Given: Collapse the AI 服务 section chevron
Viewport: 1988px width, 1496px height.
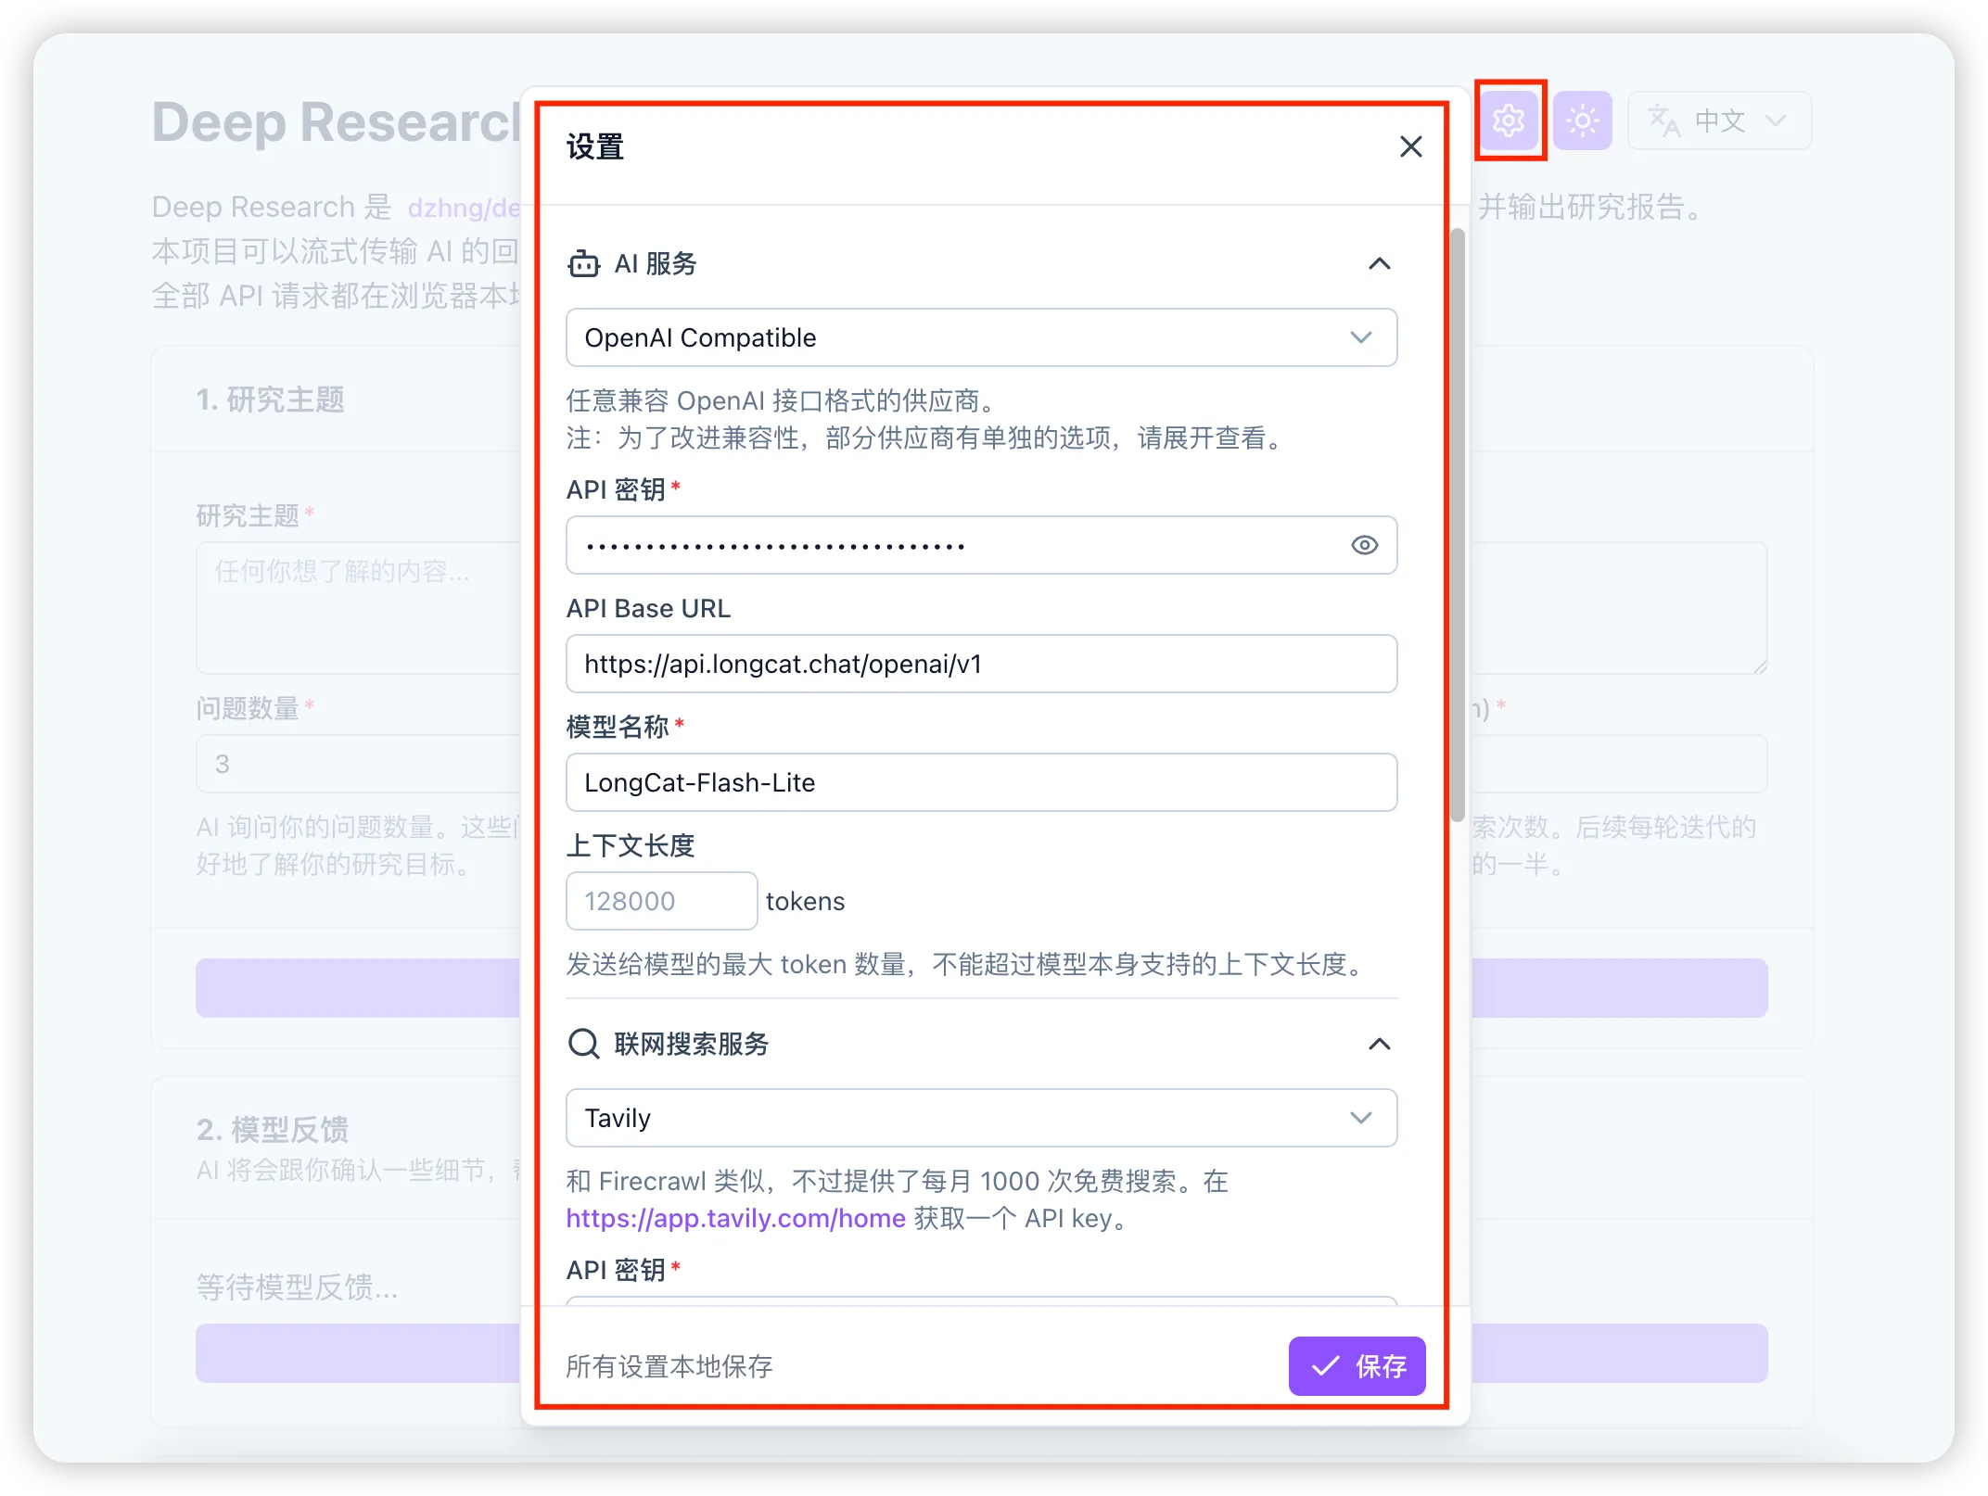Looking at the screenshot, I should 1380,264.
